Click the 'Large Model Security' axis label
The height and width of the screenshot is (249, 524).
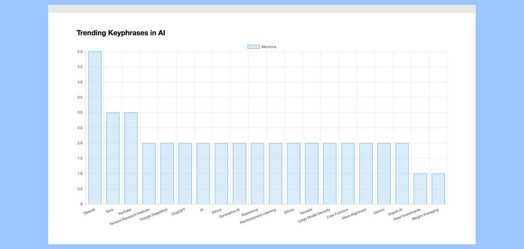314,215
